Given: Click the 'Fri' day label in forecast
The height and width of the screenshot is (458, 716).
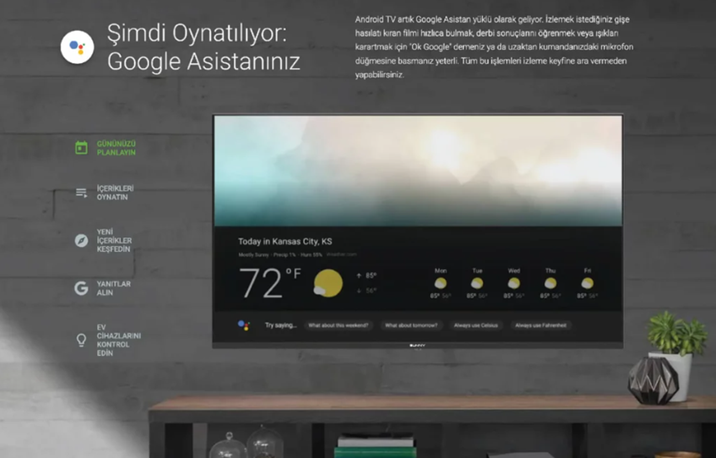Looking at the screenshot, I should tap(587, 271).
